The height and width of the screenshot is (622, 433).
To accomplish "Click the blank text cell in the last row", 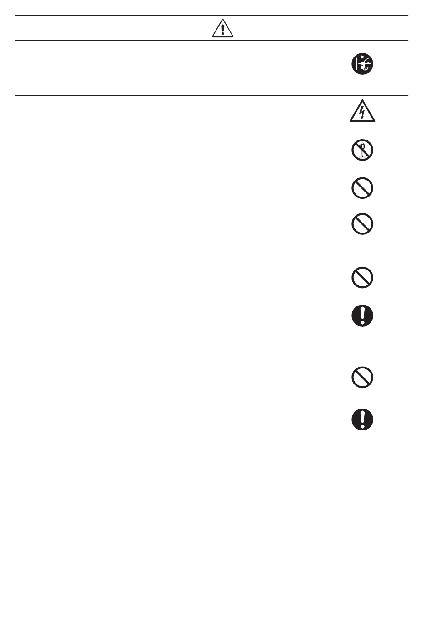I will click(x=175, y=428).
